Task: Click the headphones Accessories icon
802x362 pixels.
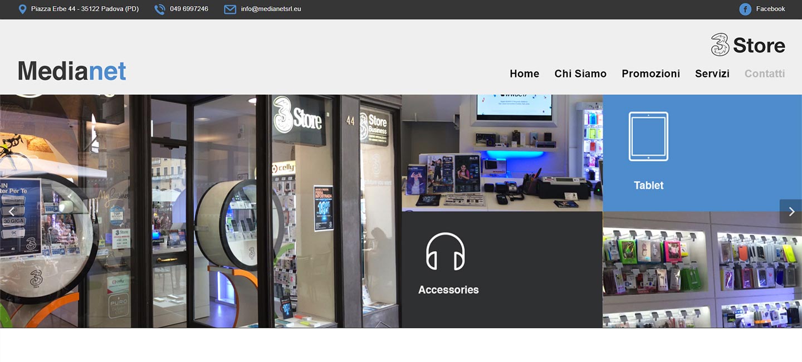Action: pos(446,252)
